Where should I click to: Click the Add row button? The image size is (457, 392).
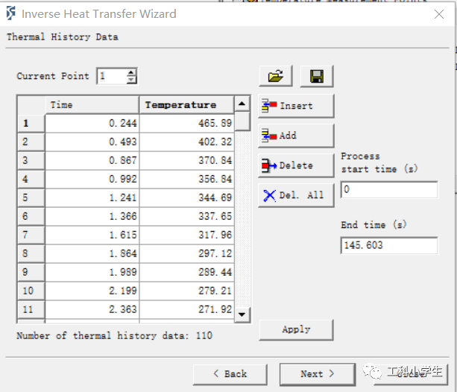tap(296, 136)
